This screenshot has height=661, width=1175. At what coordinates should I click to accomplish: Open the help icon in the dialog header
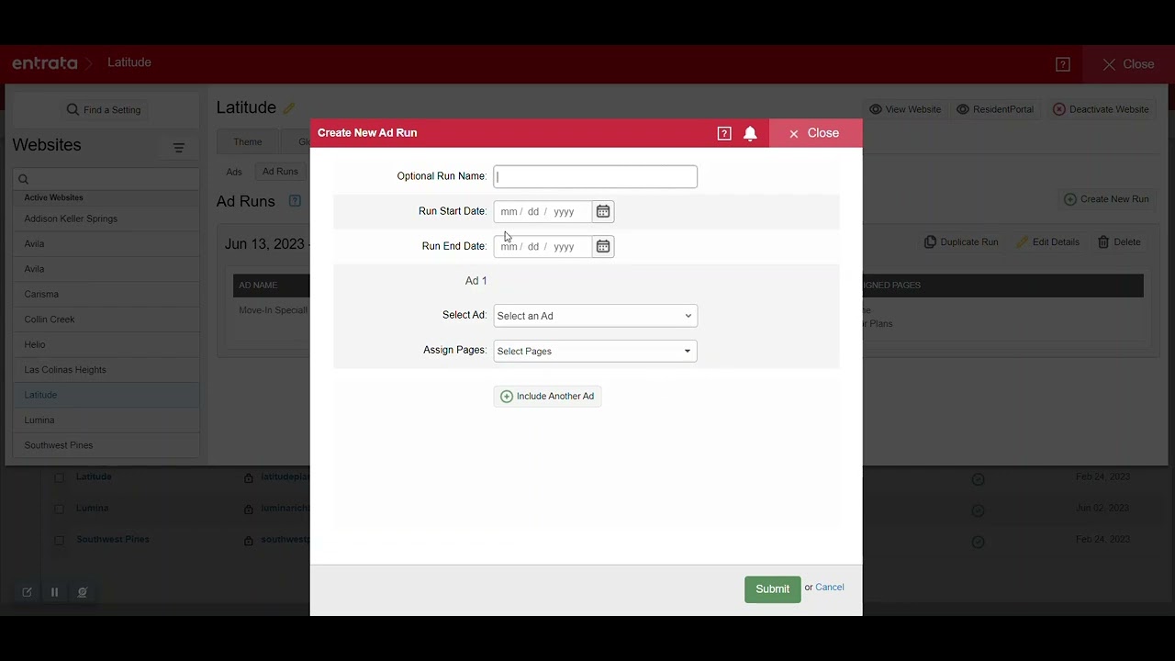[724, 133]
